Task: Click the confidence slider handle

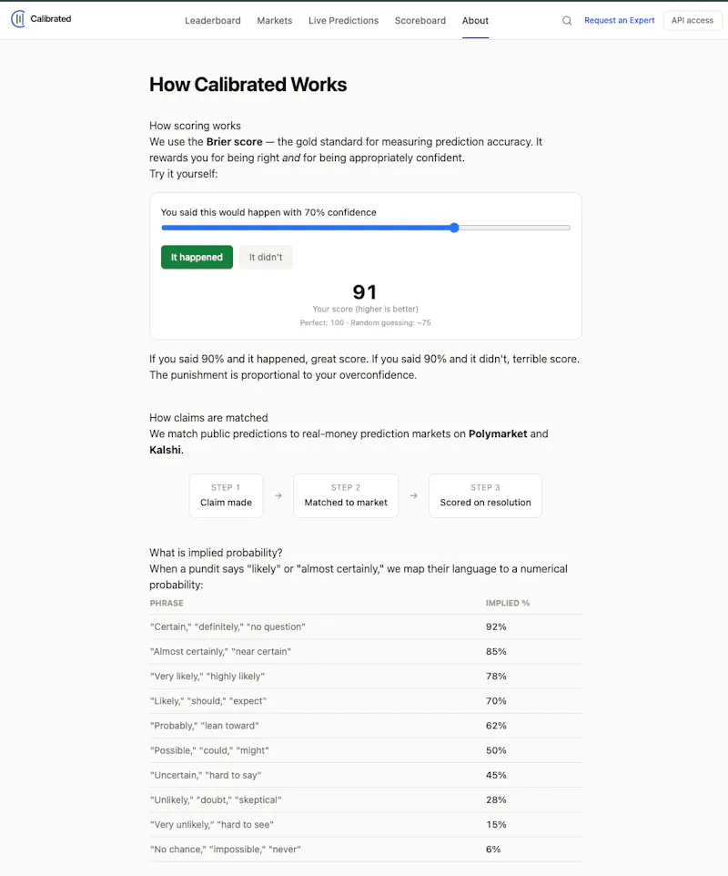Action: pyautogui.click(x=454, y=228)
